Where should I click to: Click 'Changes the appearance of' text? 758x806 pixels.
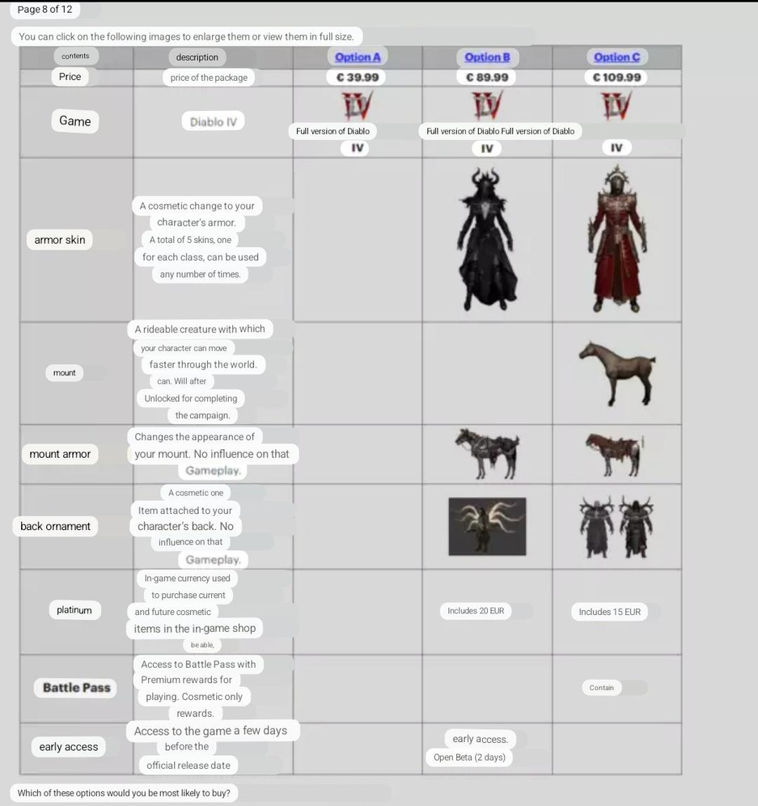[x=195, y=437]
